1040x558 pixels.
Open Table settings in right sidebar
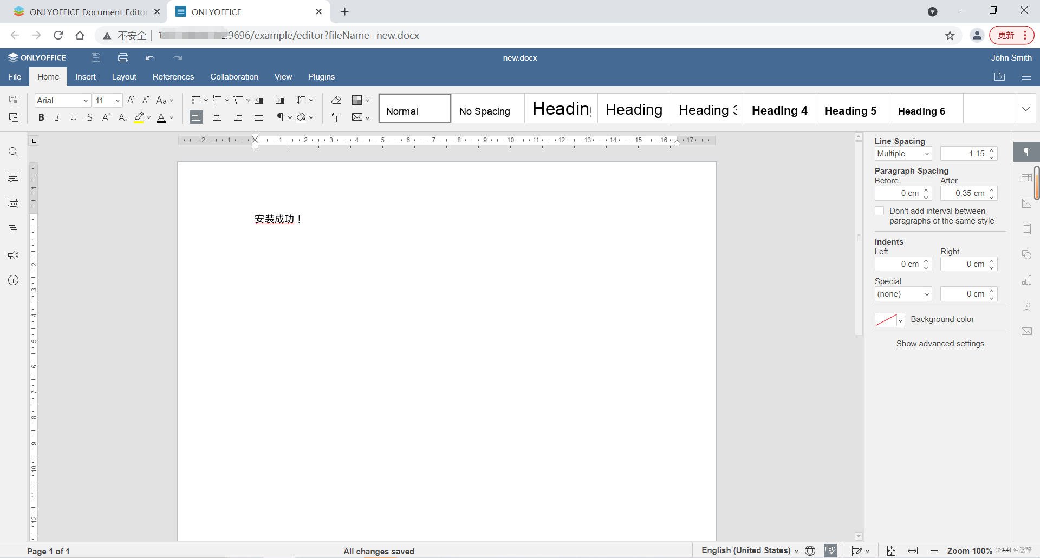[x=1026, y=178]
